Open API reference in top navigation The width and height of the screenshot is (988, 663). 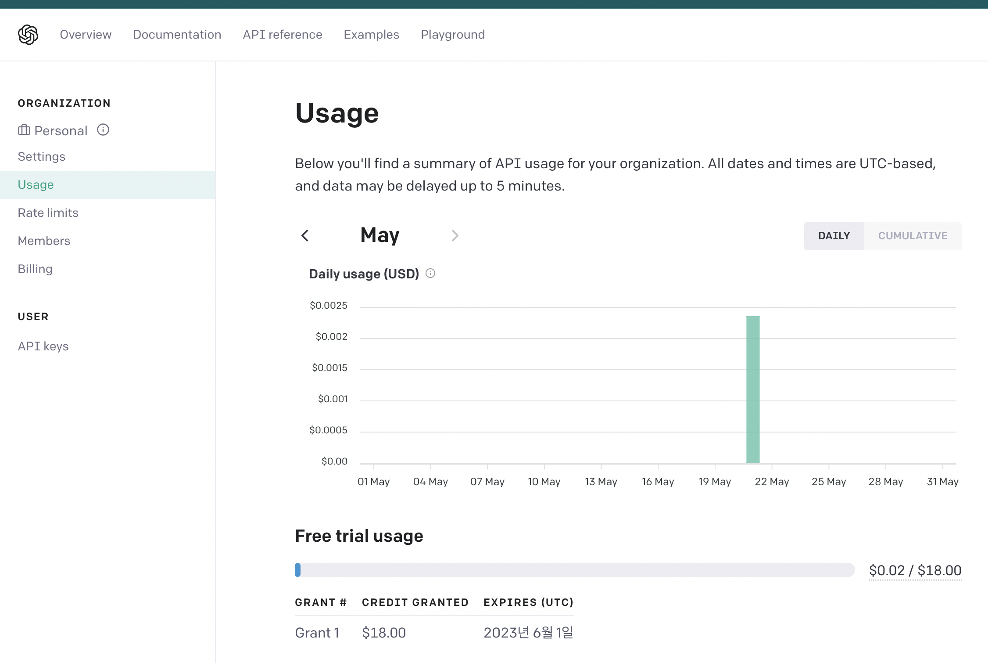coord(283,35)
